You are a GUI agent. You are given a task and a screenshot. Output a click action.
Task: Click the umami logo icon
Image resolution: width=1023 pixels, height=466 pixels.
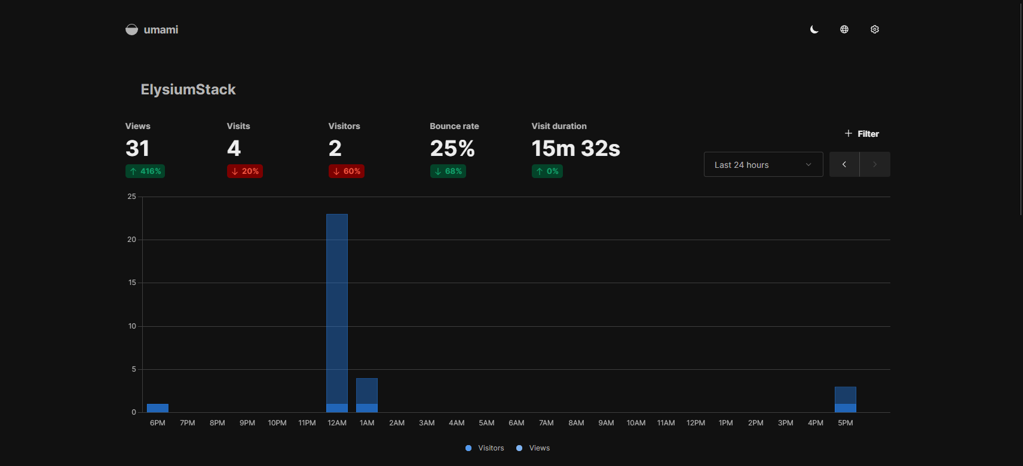[131, 29]
